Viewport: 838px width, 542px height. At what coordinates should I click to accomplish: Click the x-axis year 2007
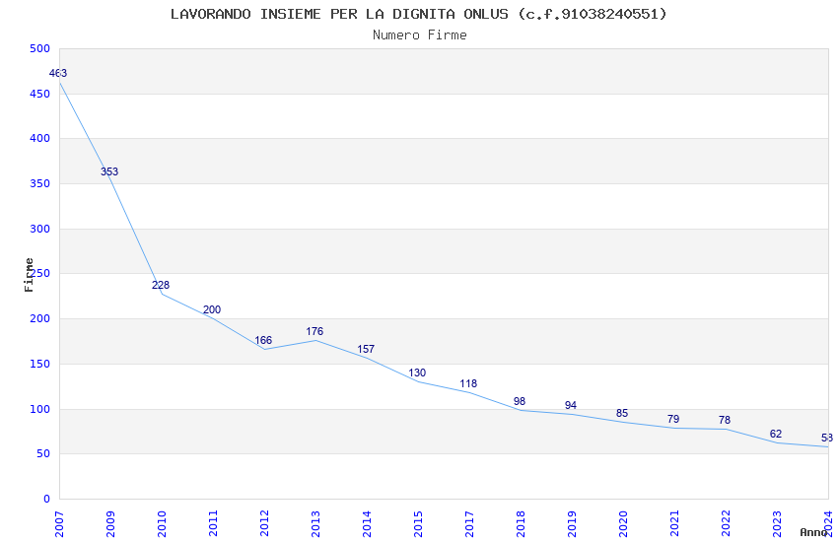(59, 524)
